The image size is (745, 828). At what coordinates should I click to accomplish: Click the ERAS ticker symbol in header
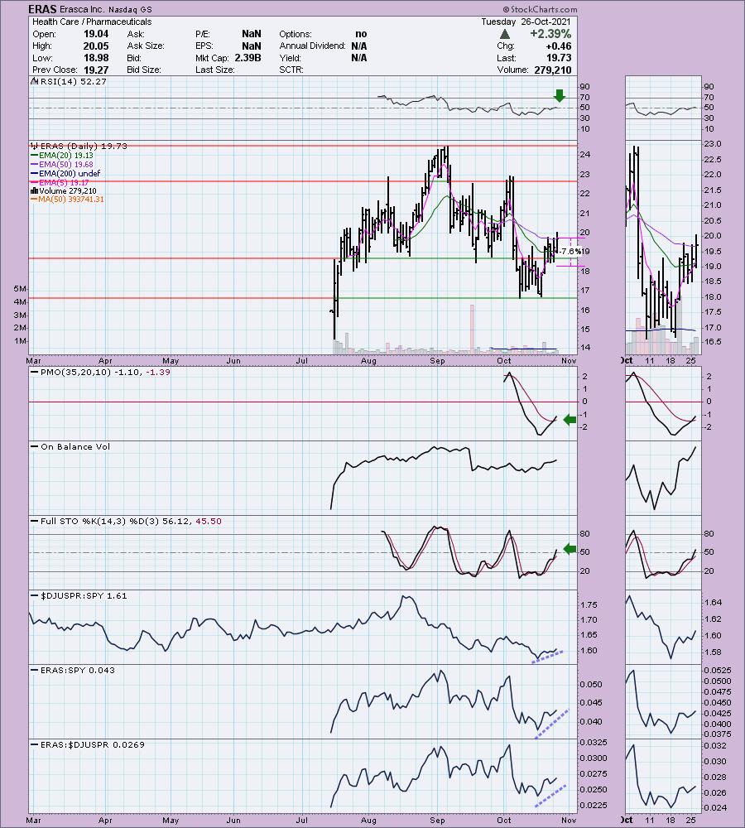[x=42, y=9]
